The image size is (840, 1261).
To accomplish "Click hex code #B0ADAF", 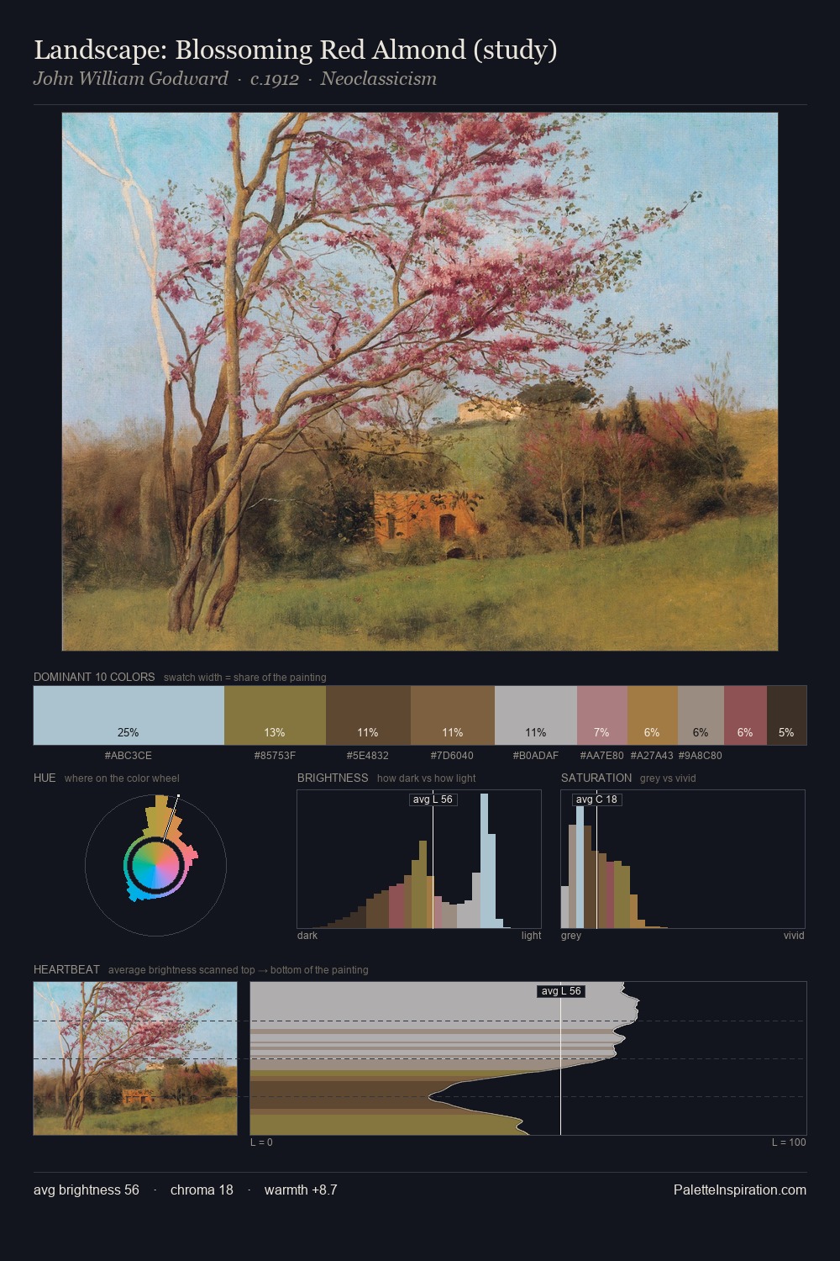I will [x=536, y=756].
